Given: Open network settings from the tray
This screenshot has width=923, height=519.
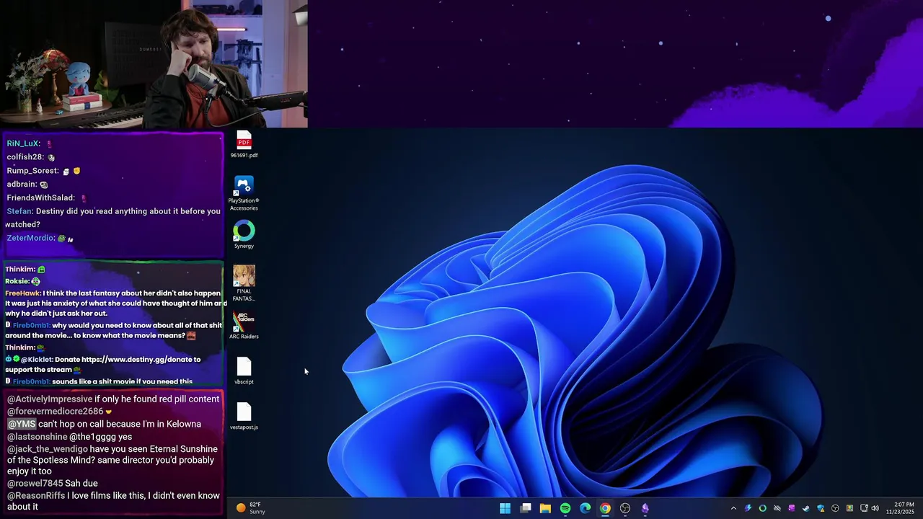Looking at the screenshot, I should (864, 508).
